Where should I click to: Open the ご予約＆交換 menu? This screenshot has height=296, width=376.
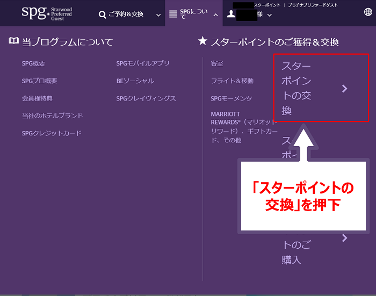126,15
